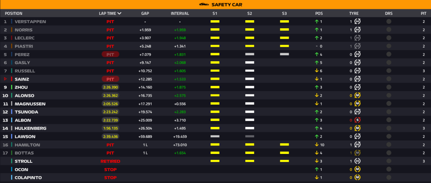
Task: Click Verstappen's green position-gain arrow
Action: tap(317, 22)
